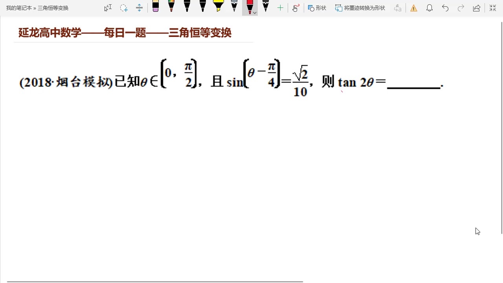Exit full screen mode with collapse arrows
503x283 pixels.
pos(493,8)
